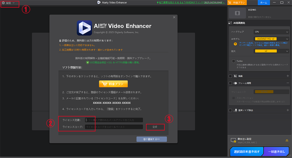Expand the 編集 section plus

pos(288,76)
